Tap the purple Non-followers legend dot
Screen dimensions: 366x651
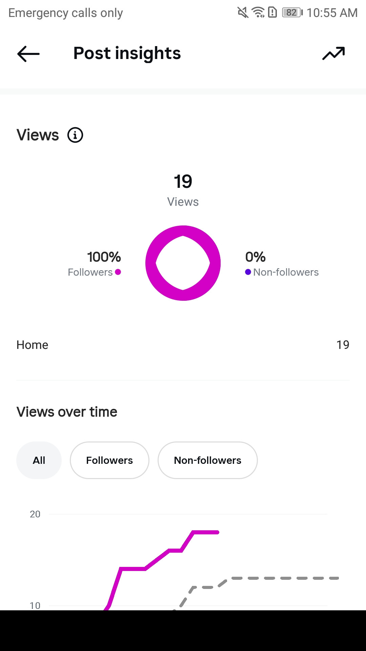(248, 272)
